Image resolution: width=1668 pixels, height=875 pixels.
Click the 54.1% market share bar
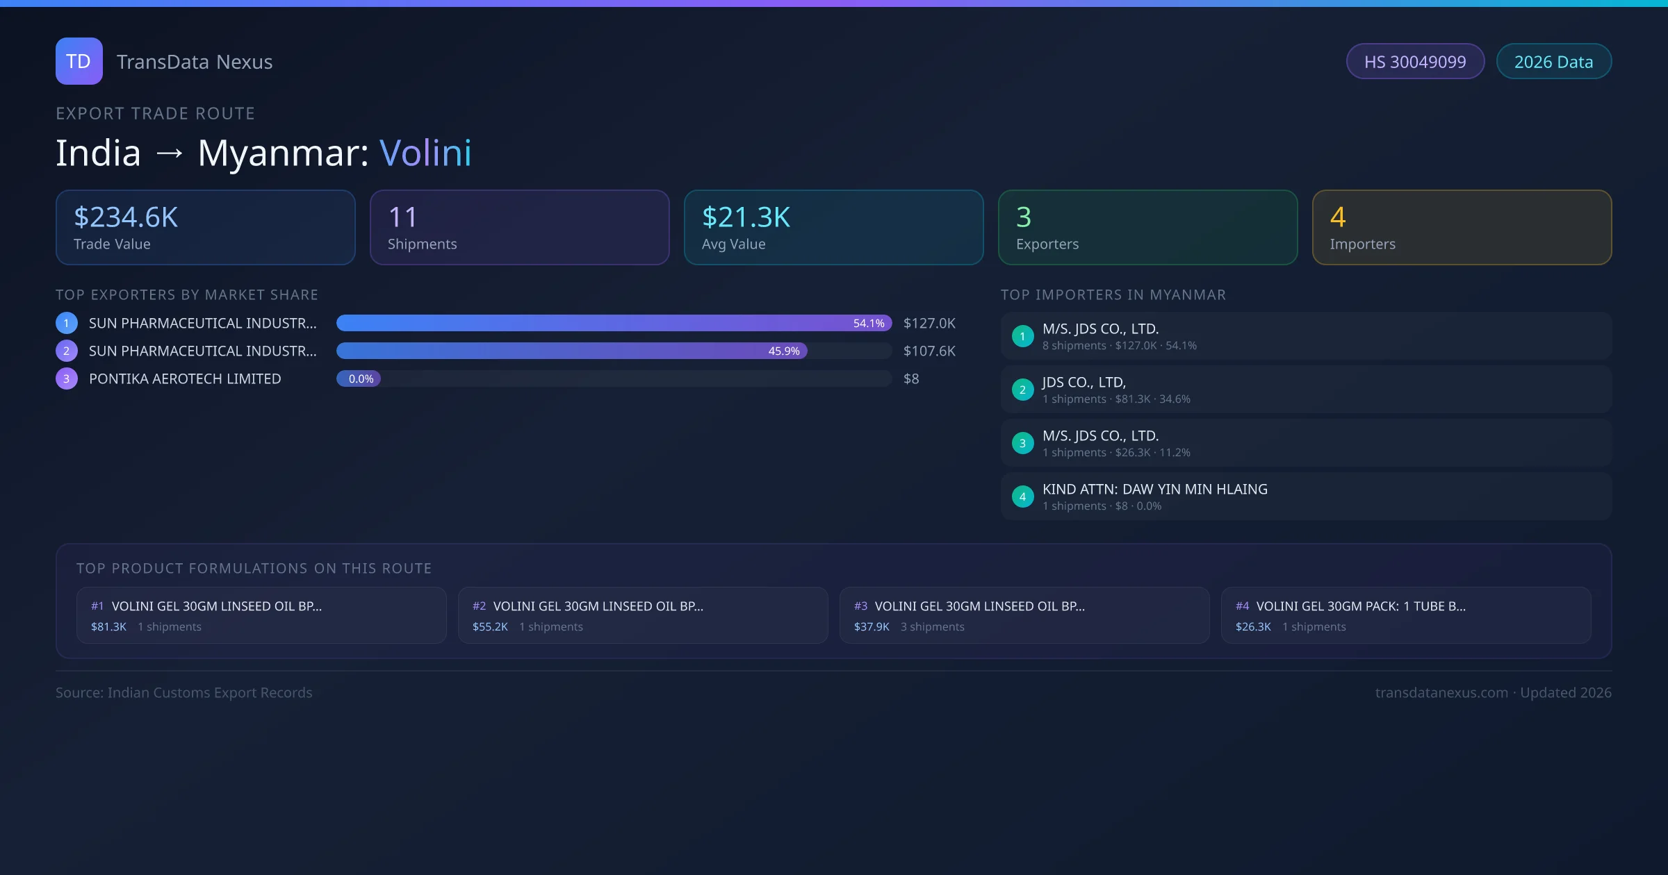pos(613,323)
